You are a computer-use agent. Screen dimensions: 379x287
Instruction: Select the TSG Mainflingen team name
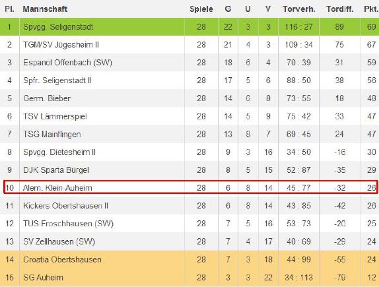point(52,134)
